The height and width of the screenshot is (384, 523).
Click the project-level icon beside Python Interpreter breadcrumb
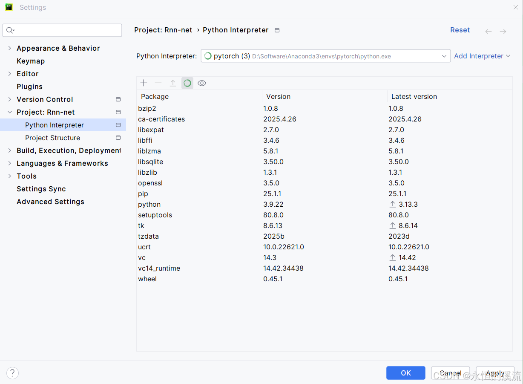click(x=277, y=30)
